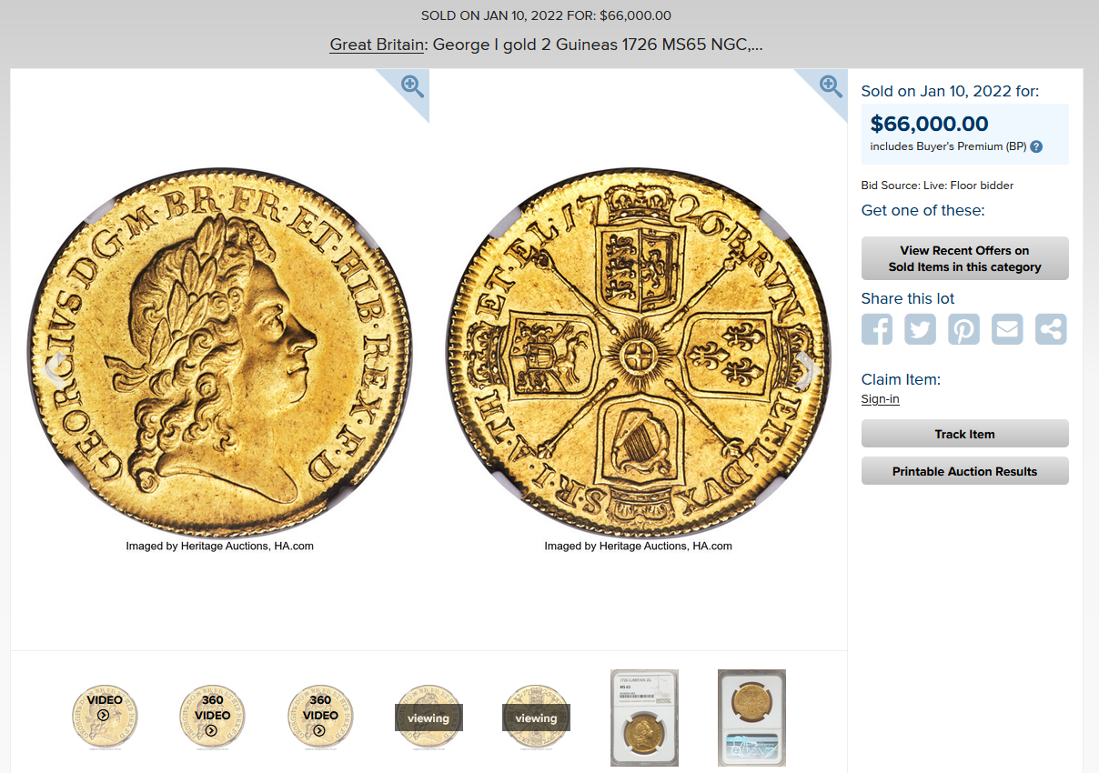Image resolution: width=1099 pixels, height=773 pixels.
Task: Open the second 360 VIDEO thumbnail
Action: [320, 718]
